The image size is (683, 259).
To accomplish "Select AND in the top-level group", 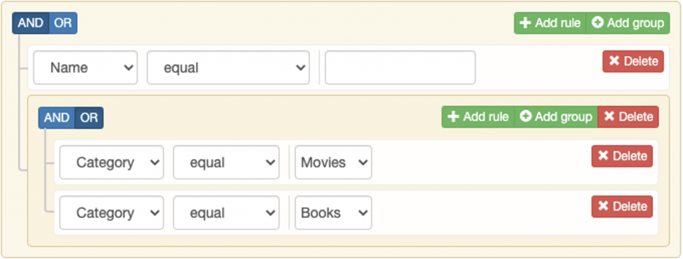I will (x=31, y=23).
